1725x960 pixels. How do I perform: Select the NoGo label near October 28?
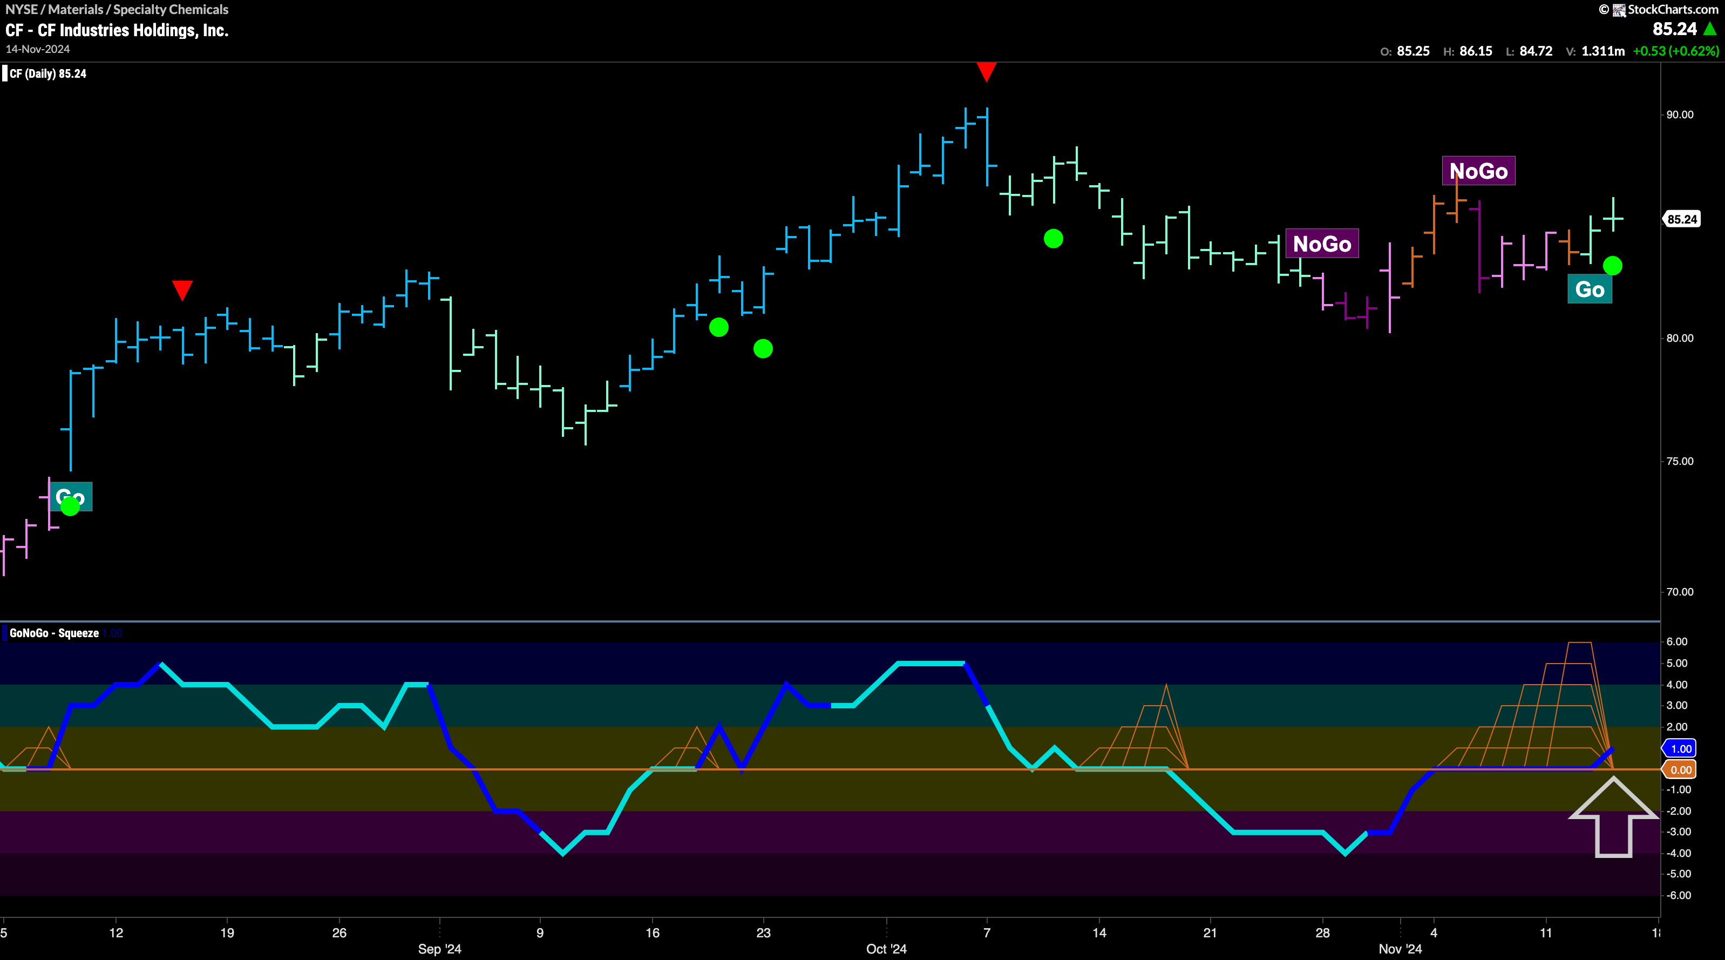1322,244
